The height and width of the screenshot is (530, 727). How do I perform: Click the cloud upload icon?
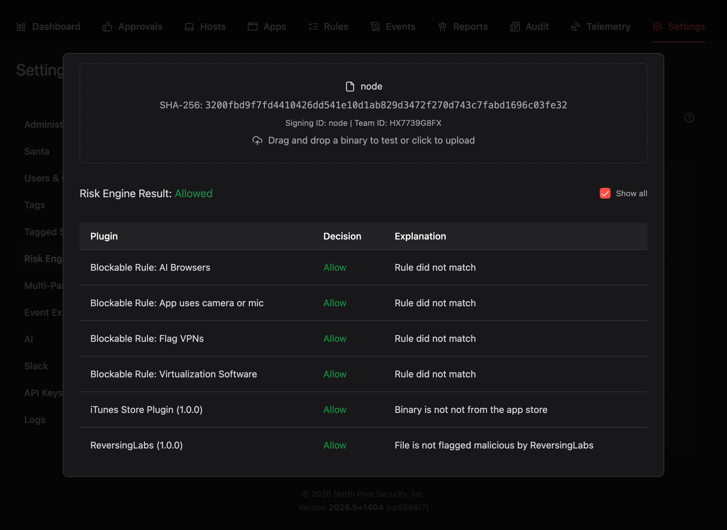pos(257,141)
